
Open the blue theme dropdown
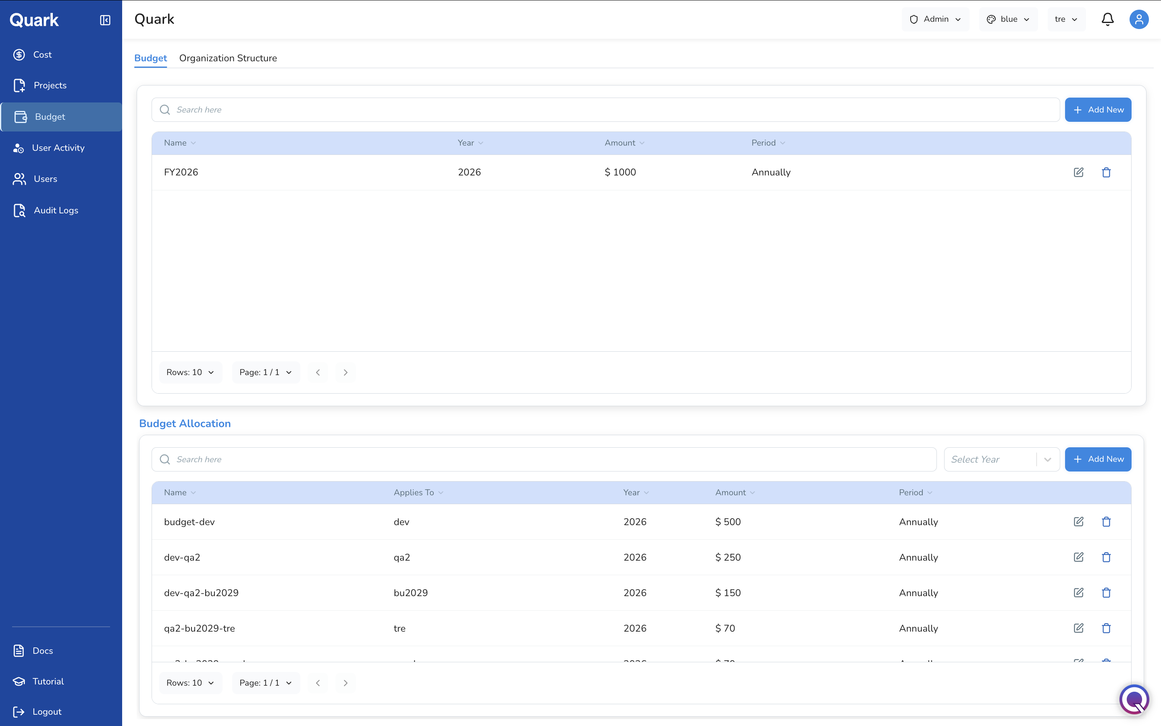pos(1008,19)
